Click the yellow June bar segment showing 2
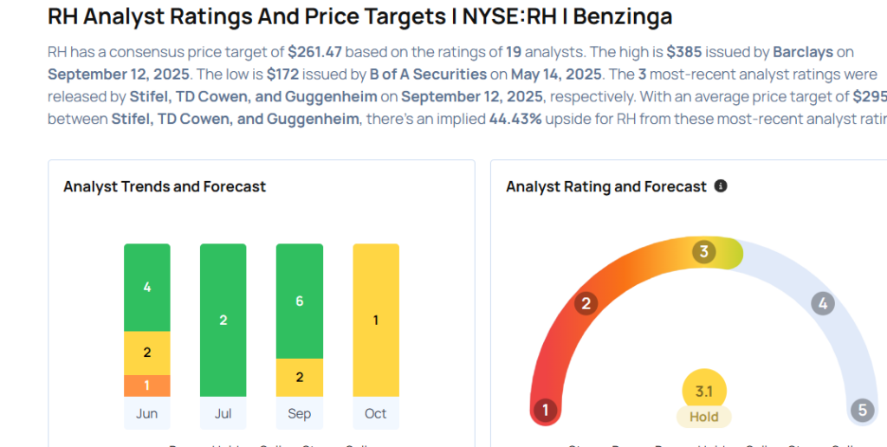The image size is (887, 447). pos(147,353)
